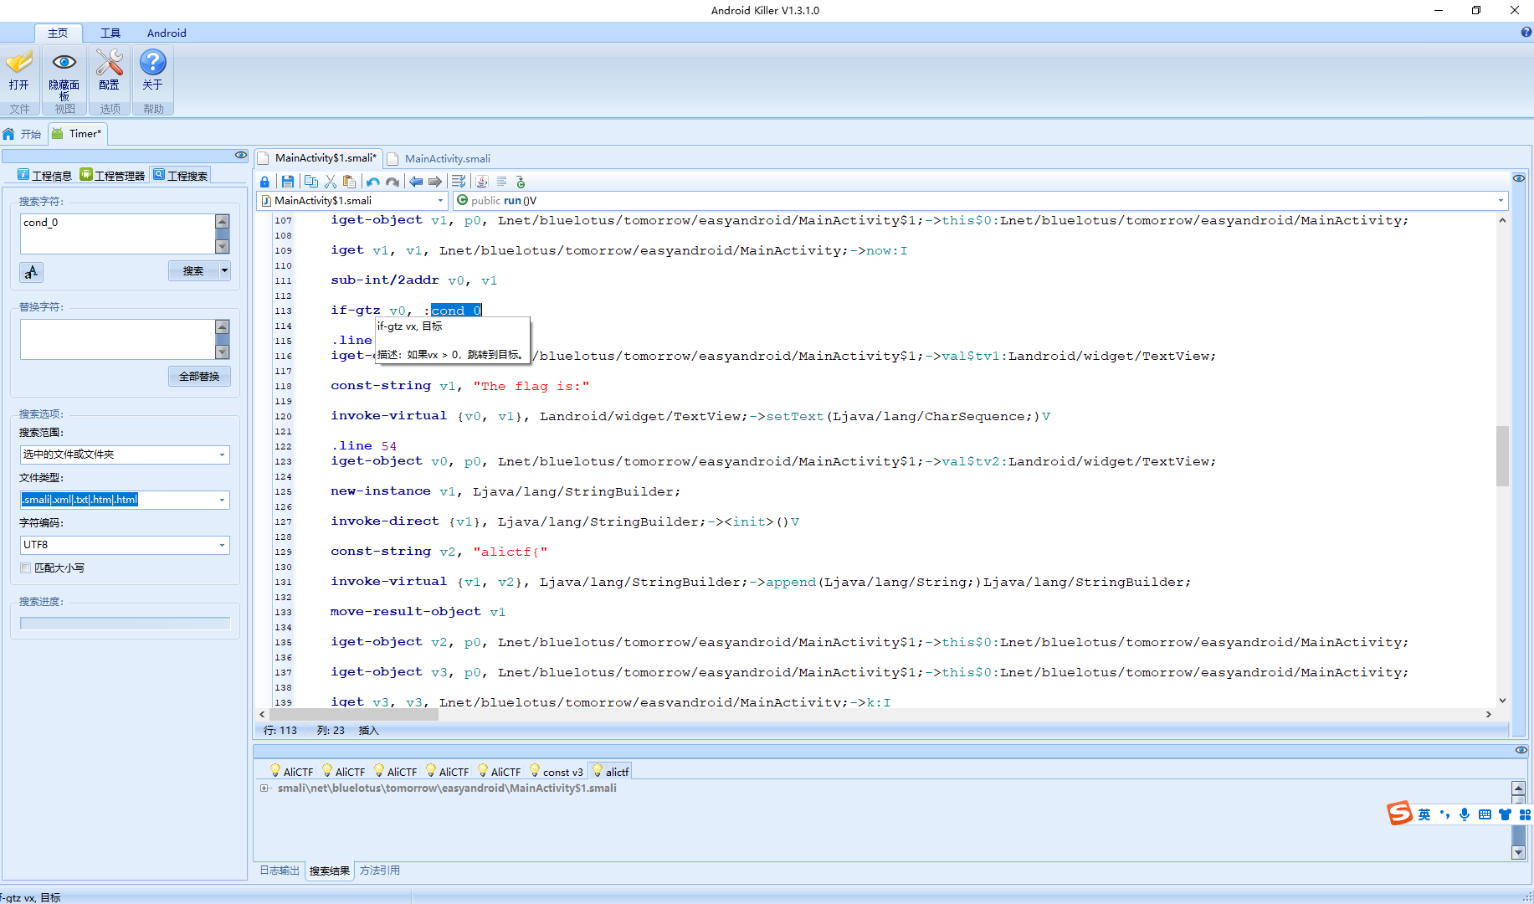Viewport: 1534px width, 904px height.
Task: Click the Timer* project tab
Action: click(x=78, y=134)
